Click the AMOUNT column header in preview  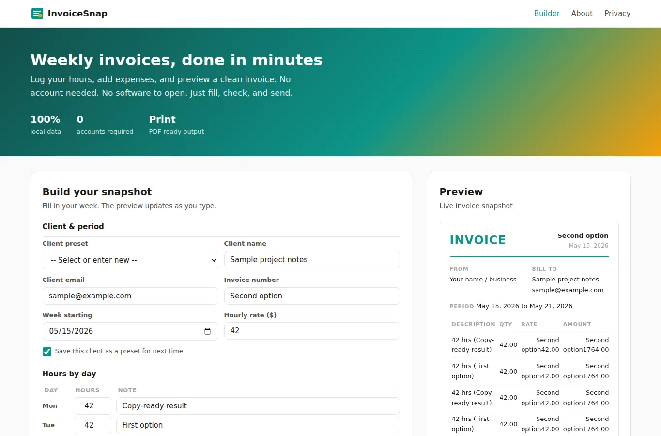[x=577, y=324]
